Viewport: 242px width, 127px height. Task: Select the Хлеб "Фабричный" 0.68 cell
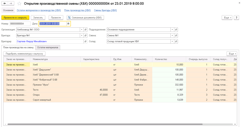55,80
